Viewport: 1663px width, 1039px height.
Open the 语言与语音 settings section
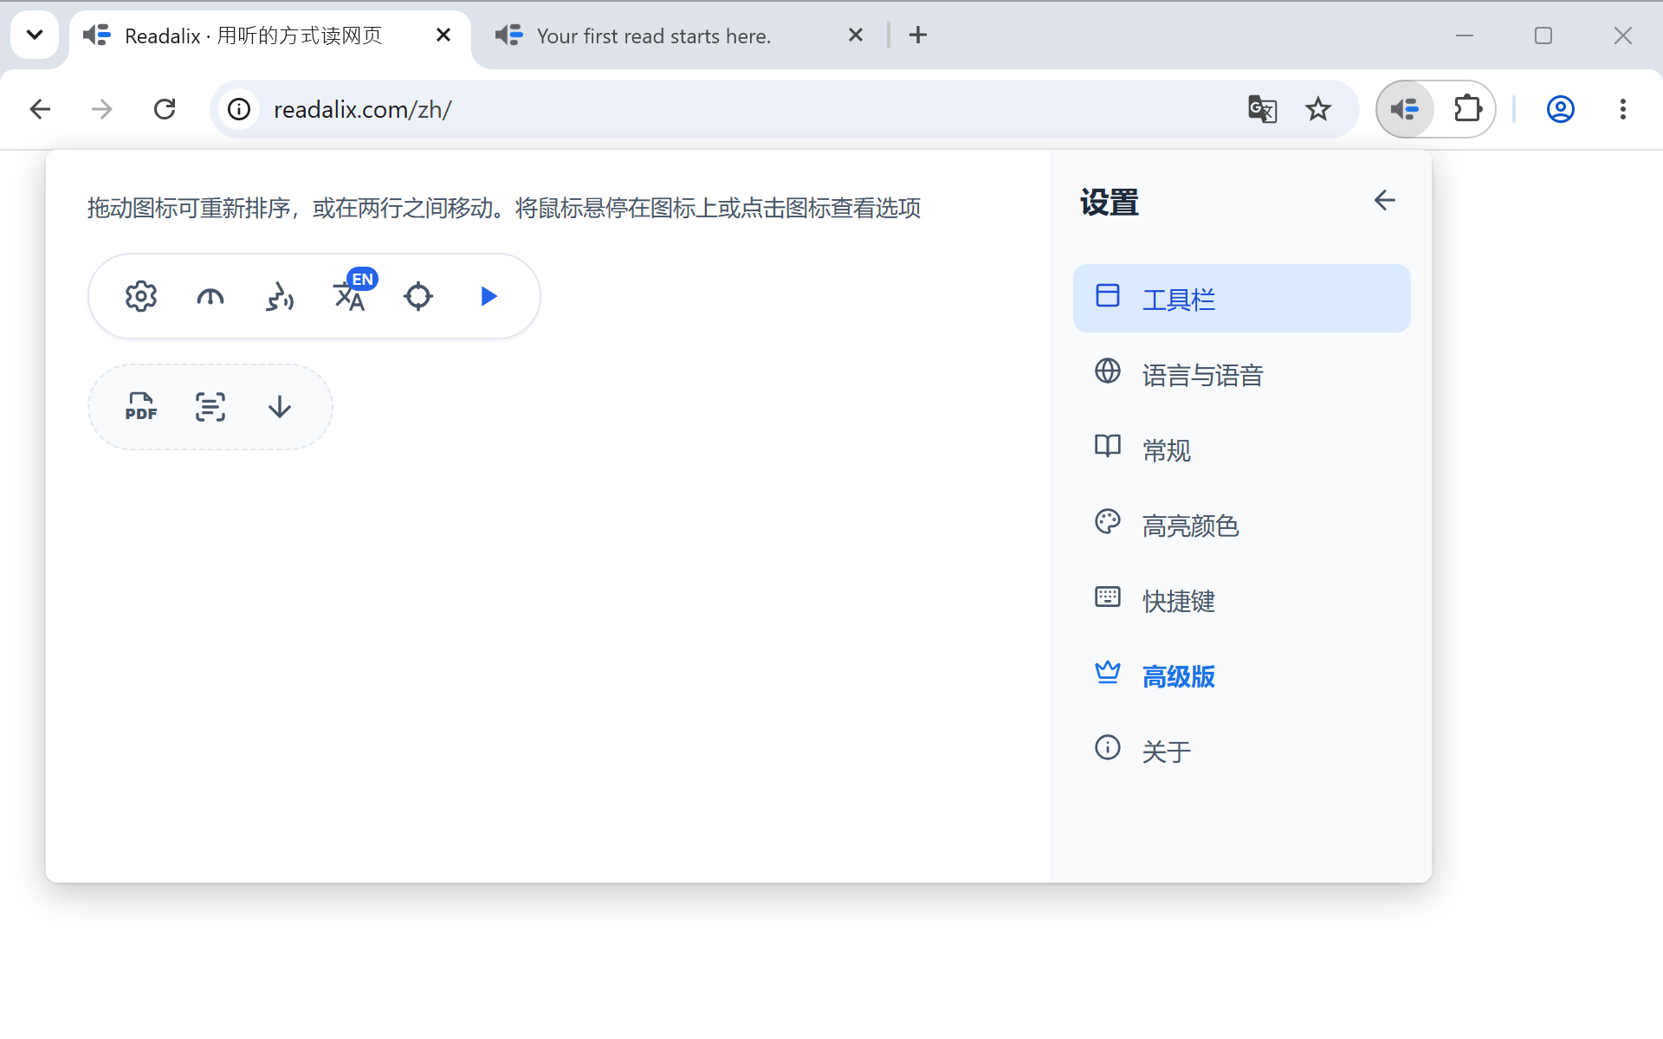pos(1241,374)
